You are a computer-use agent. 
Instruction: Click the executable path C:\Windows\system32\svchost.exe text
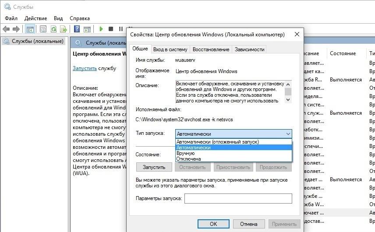184,120
